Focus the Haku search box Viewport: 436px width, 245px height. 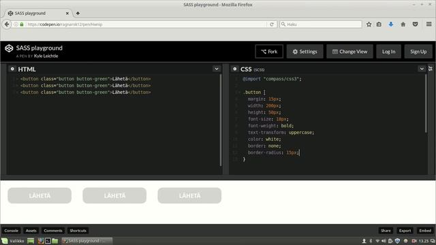[x=321, y=24]
